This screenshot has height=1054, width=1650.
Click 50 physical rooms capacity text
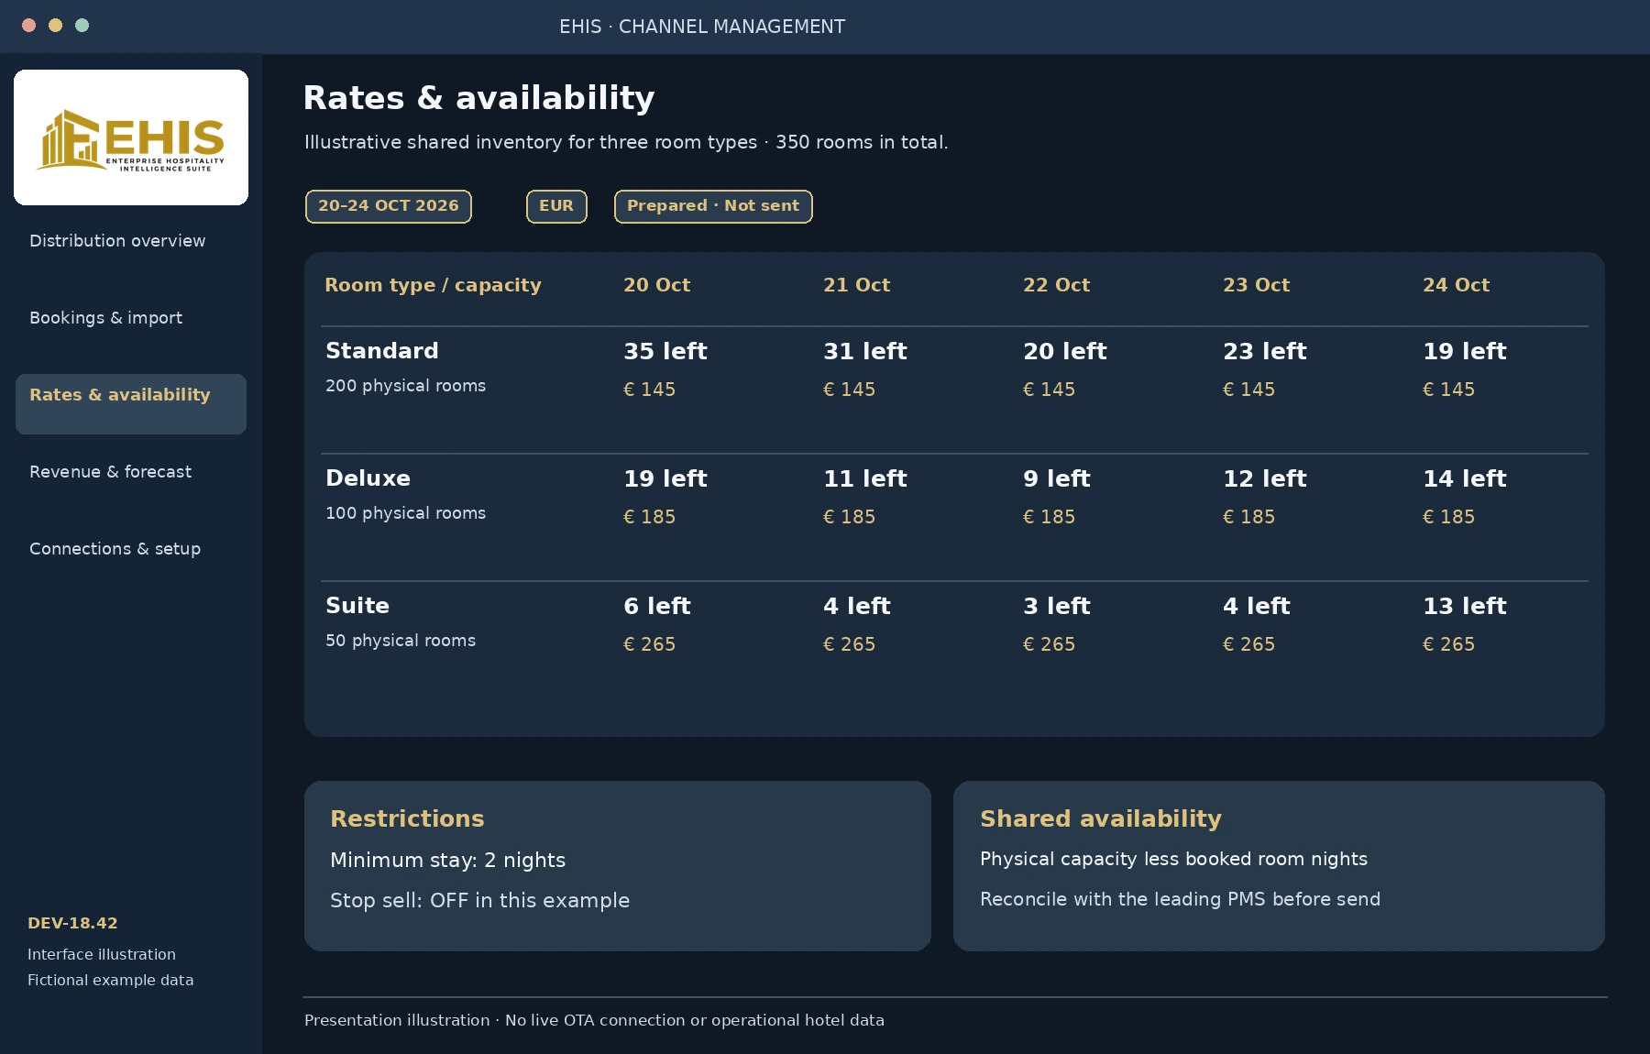[401, 641]
